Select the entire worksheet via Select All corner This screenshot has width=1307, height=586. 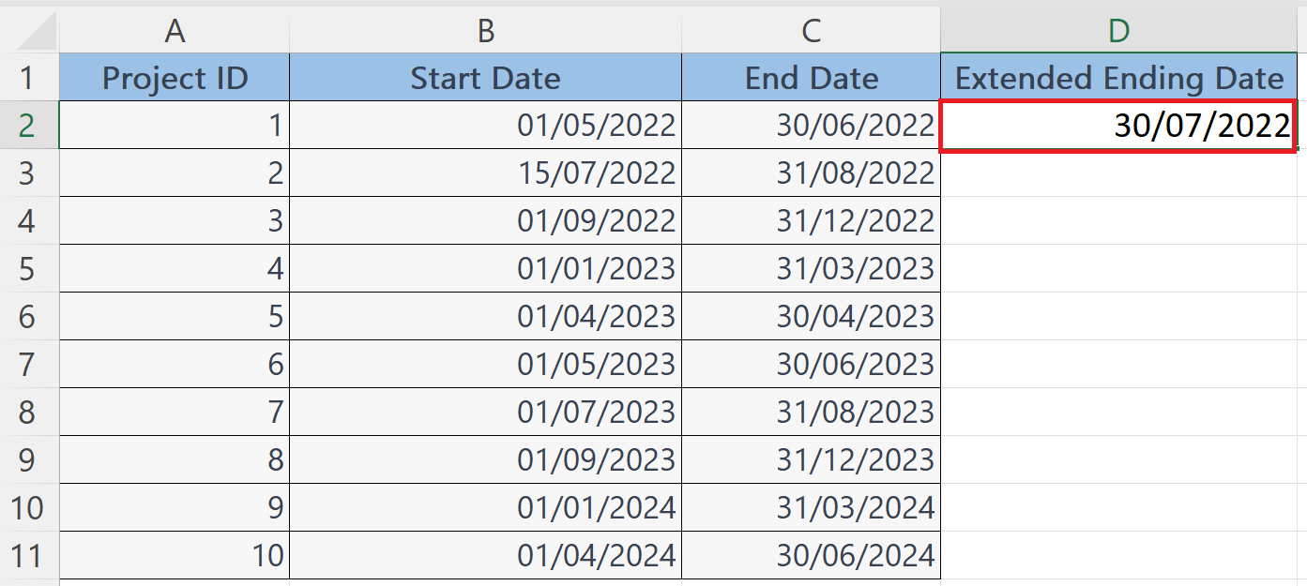click(29, 29)
